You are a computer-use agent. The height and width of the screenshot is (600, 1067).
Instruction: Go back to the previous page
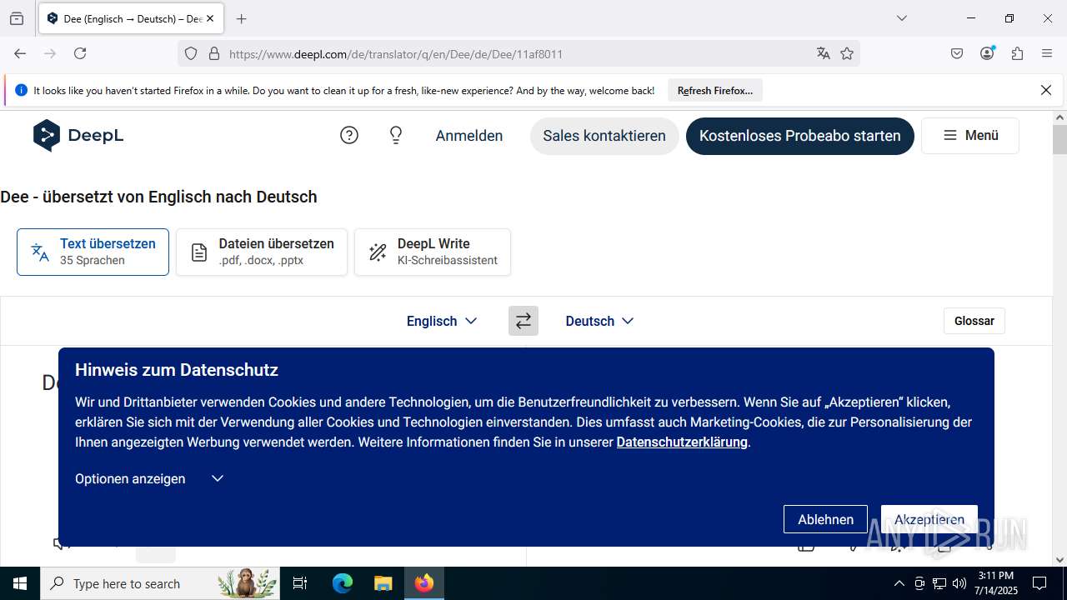point(20,53)
